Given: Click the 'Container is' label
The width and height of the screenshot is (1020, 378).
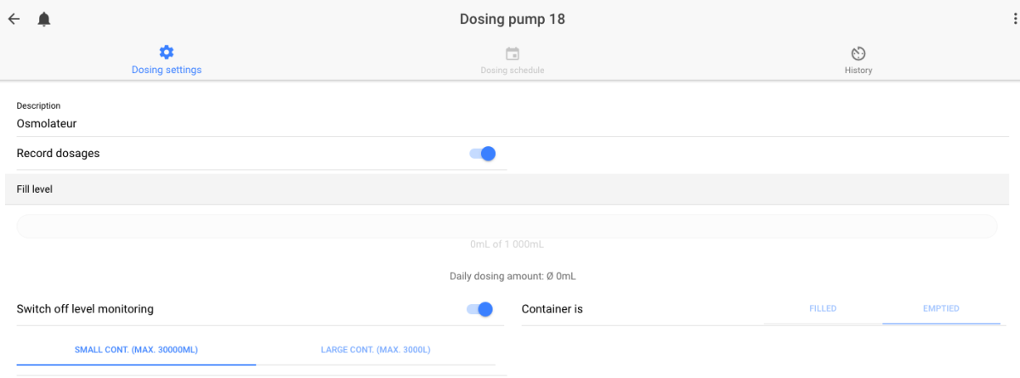Looking at the screenshot, I should click(552, 309).
